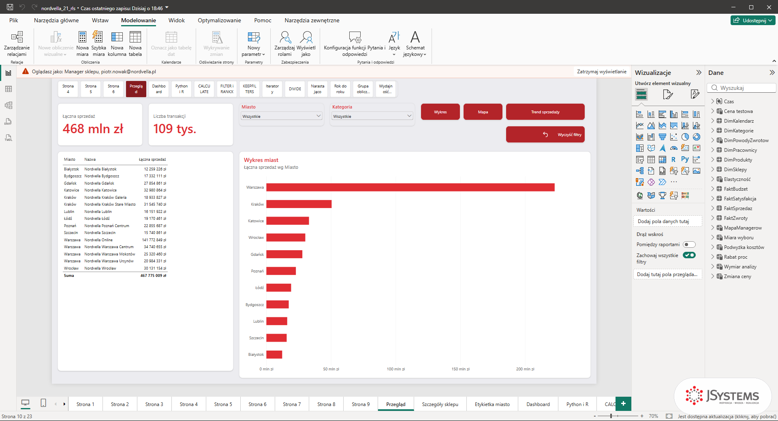778x421 pixels.
Task: Switch to Dashboard page tab
Action: coord(538,404)
